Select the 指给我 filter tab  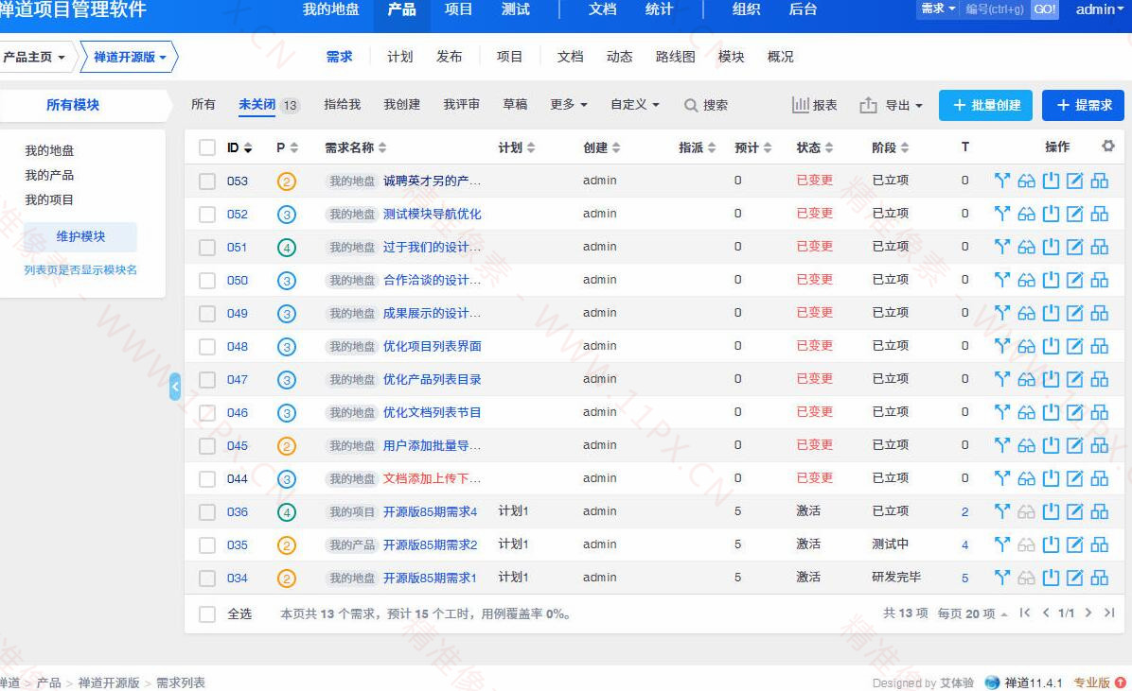point(342,105)
